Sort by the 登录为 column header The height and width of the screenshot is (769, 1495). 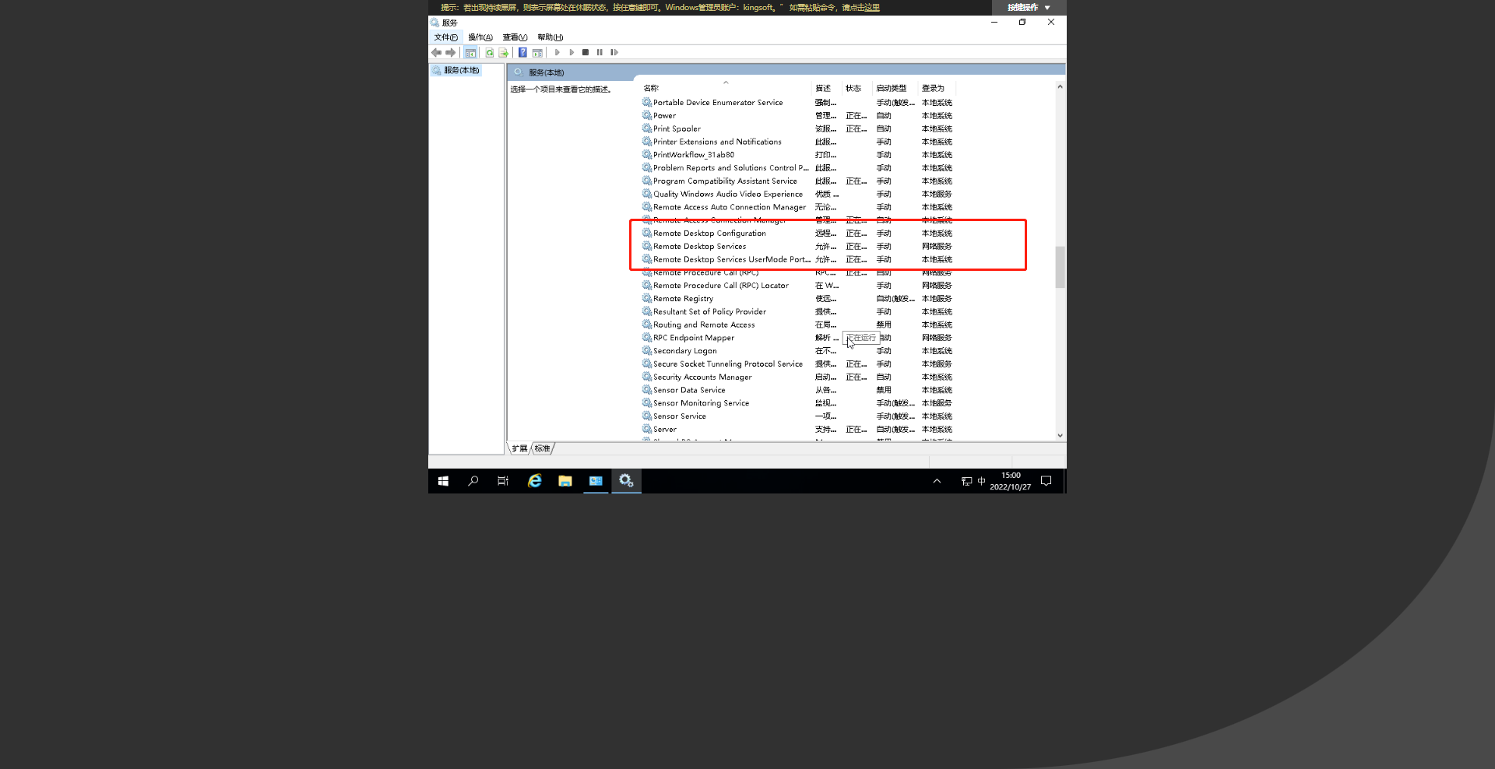tap(937, 88)
